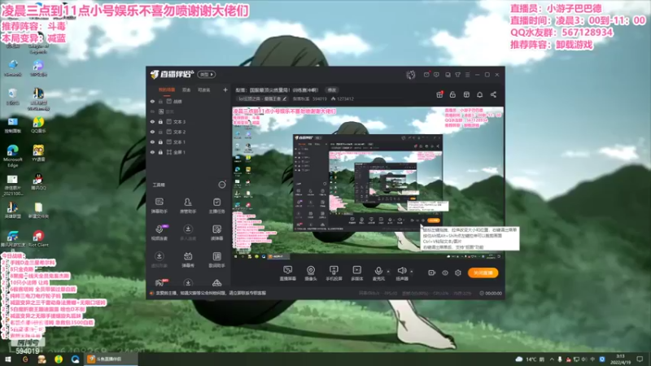Mute the 麦克风 microphone
This screenshot has height=366, width=651.
tap(378, 273)
